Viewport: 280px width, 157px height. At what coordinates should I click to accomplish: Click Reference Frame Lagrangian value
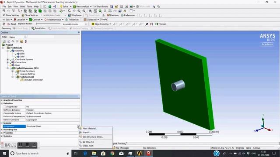tap(52, 120)
